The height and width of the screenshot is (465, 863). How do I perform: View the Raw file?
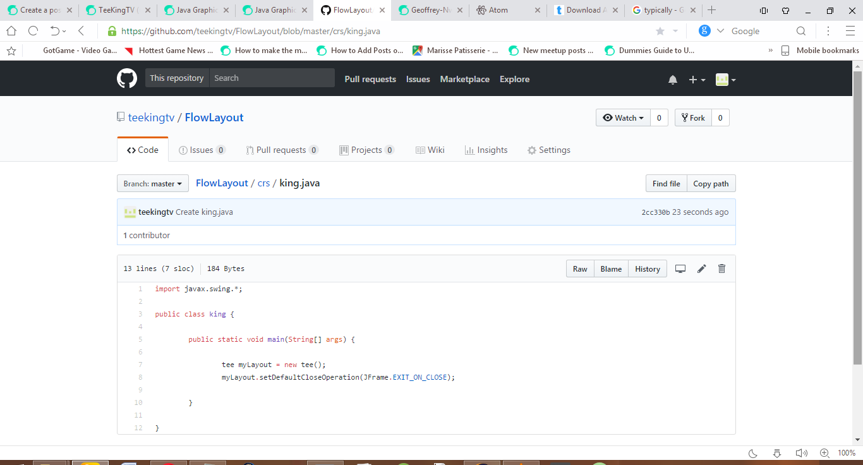pyautogui.click(x=580, y=269)
